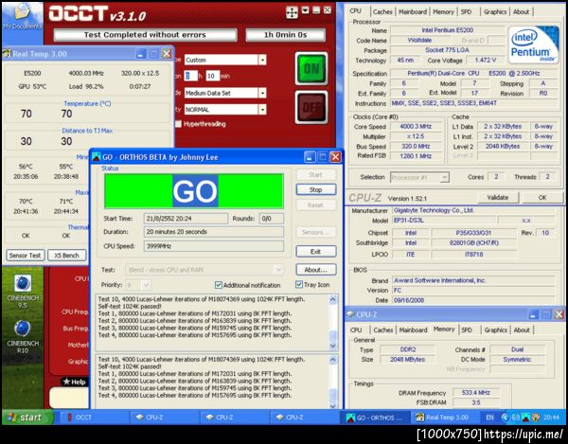
Task: Click the Exit button in ORTHOS
Action: click(x=316, y=251)
